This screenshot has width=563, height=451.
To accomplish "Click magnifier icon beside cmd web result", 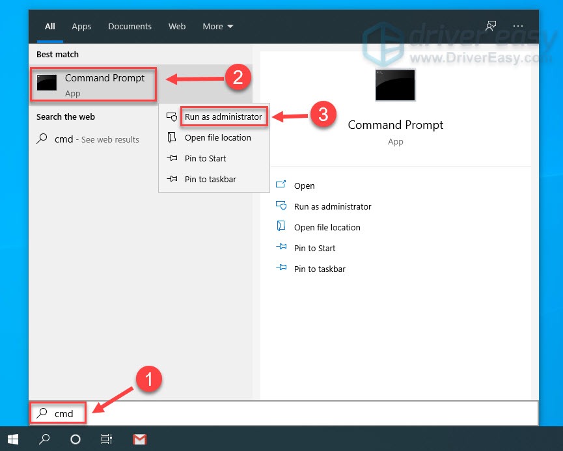I will point(42,138).
